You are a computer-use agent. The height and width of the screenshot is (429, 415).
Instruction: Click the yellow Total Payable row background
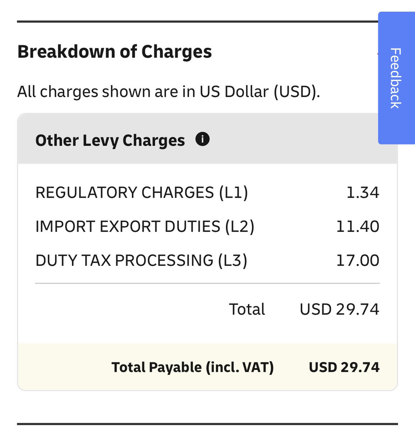coord(65,367)
